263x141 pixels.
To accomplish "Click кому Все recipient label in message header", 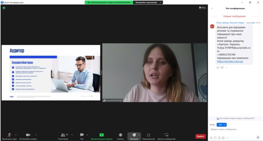I will point(251,23).
